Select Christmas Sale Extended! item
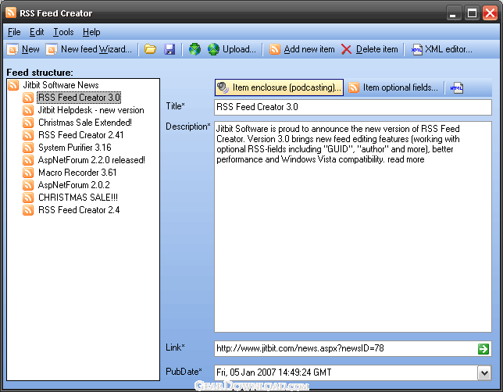Screen dimensions: 503x392 click(x=85, y=123)
